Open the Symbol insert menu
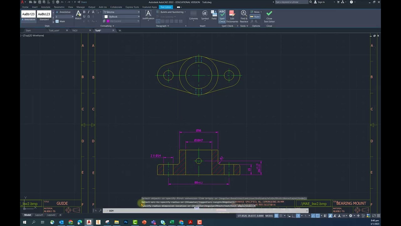The height and width of the screenshot is (226, 401). (x=205, y=15)
